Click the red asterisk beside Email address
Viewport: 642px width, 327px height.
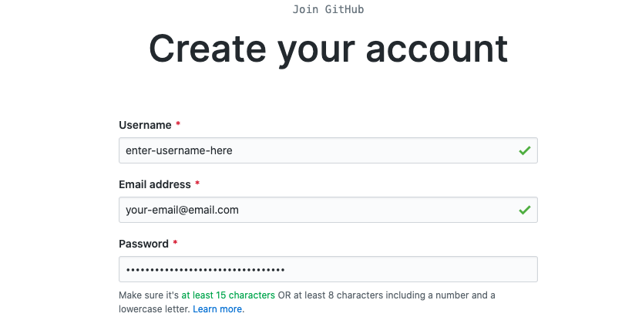click(x=197, y=184)
